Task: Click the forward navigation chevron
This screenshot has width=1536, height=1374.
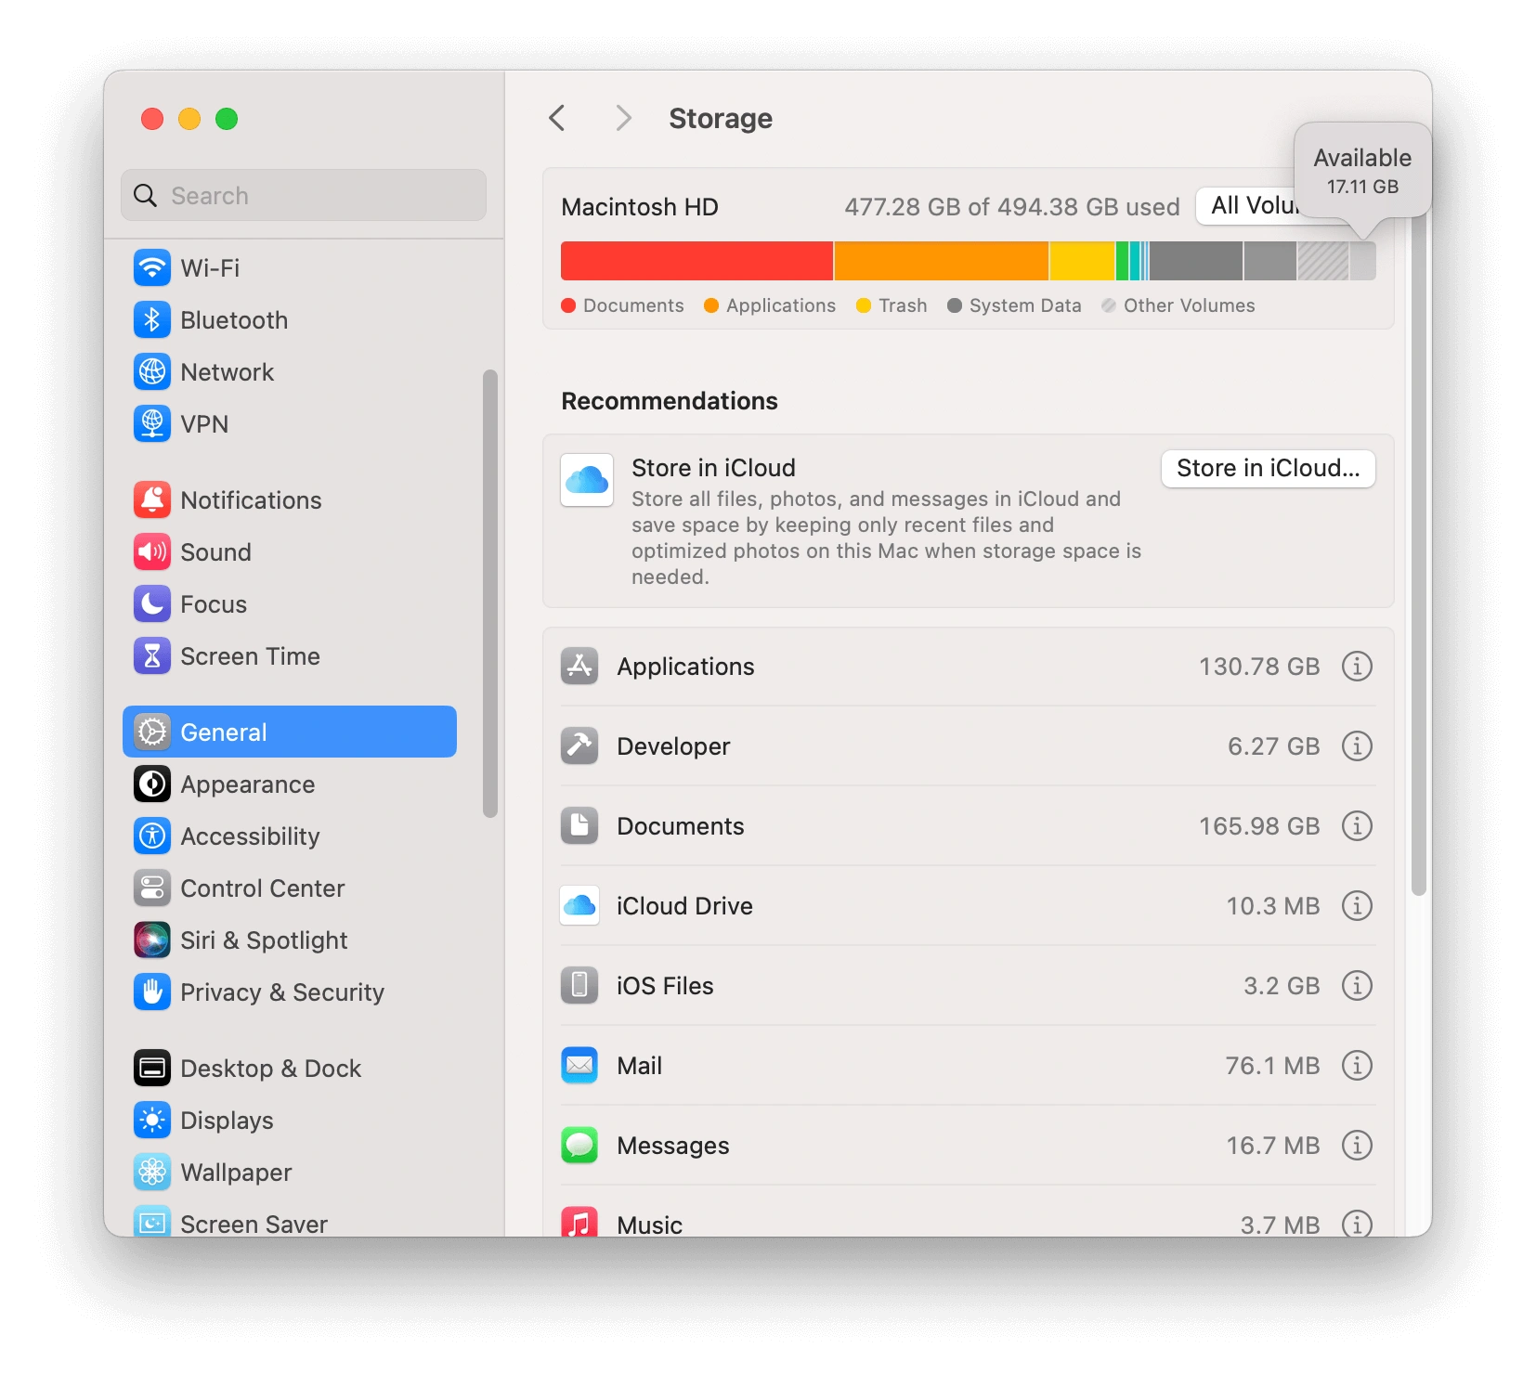Action: point(622,118)
